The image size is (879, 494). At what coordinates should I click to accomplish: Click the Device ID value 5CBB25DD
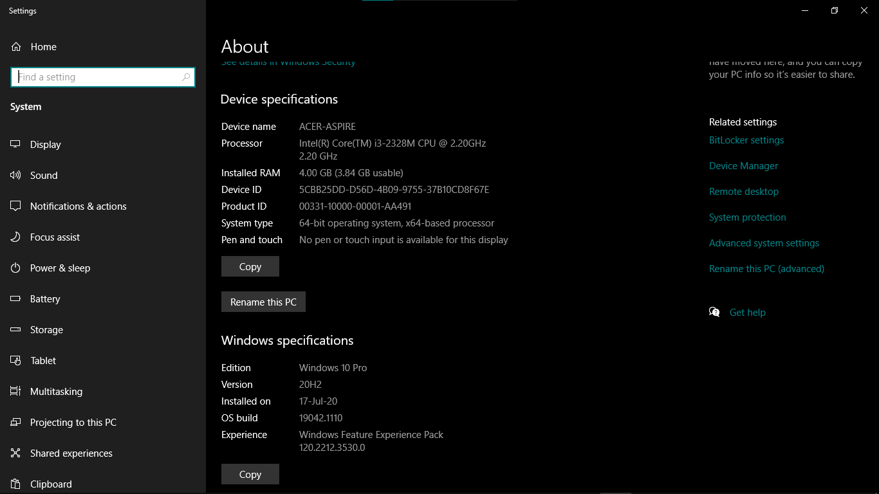(x=394, y=190)
